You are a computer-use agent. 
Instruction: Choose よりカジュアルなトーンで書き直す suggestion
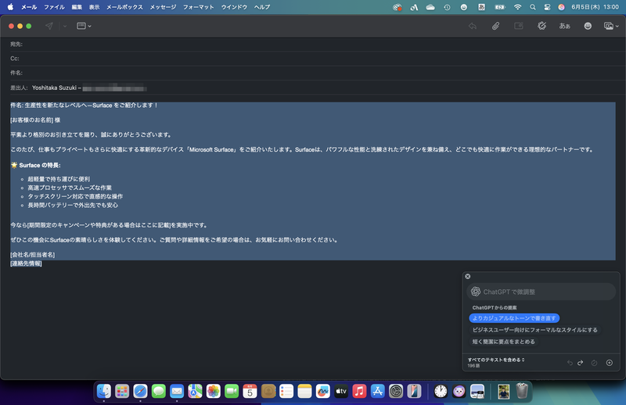[x=514, y=318]
